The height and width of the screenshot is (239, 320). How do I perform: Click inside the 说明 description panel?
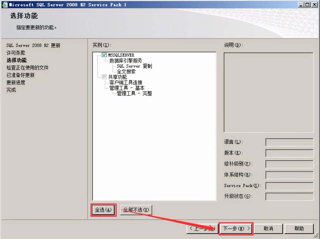[268, 92]
